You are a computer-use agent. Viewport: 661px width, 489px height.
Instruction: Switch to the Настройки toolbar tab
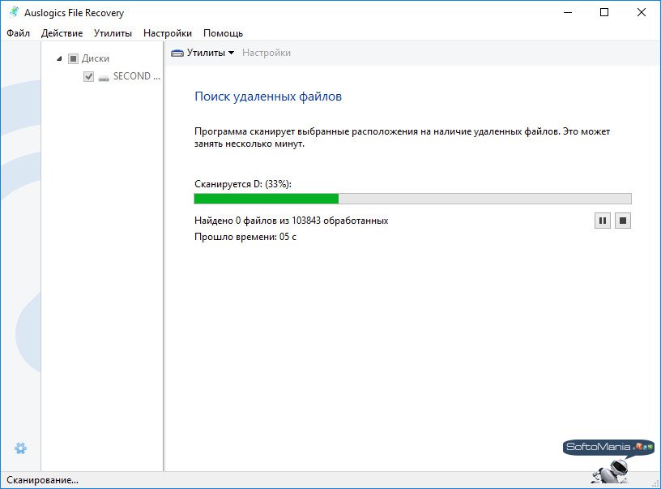[x=267, y=52]
